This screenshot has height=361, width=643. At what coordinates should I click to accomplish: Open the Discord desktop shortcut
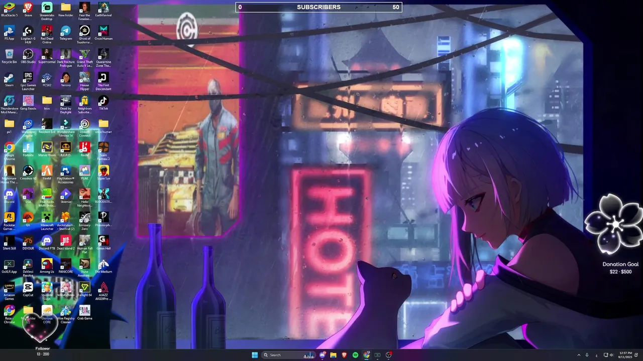point(9,194)
